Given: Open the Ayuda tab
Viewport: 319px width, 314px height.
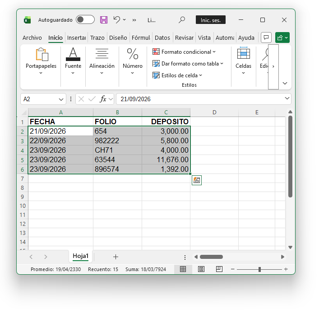Looking at the screenshot, I should (x=246, y=37).
